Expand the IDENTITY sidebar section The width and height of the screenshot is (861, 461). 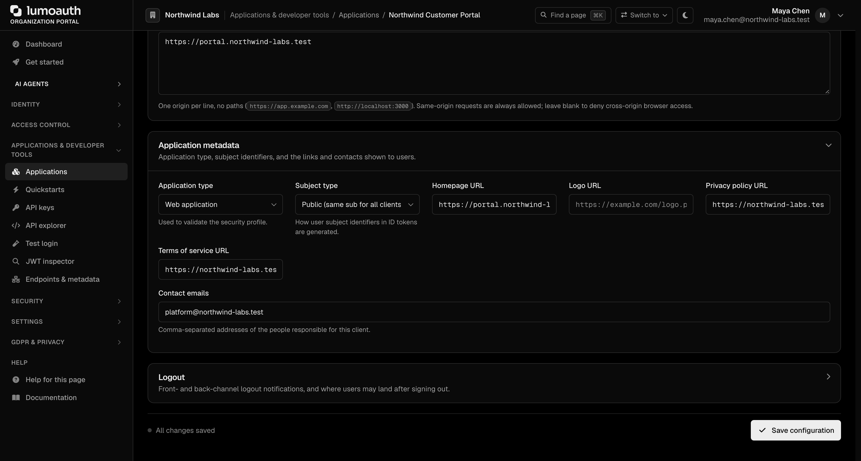click(66, 104)
